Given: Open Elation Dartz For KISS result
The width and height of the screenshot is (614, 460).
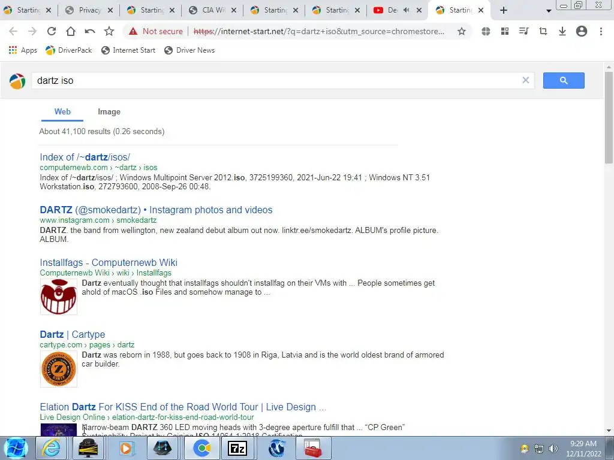Looking at the screenshot, I should coord(183,407).
